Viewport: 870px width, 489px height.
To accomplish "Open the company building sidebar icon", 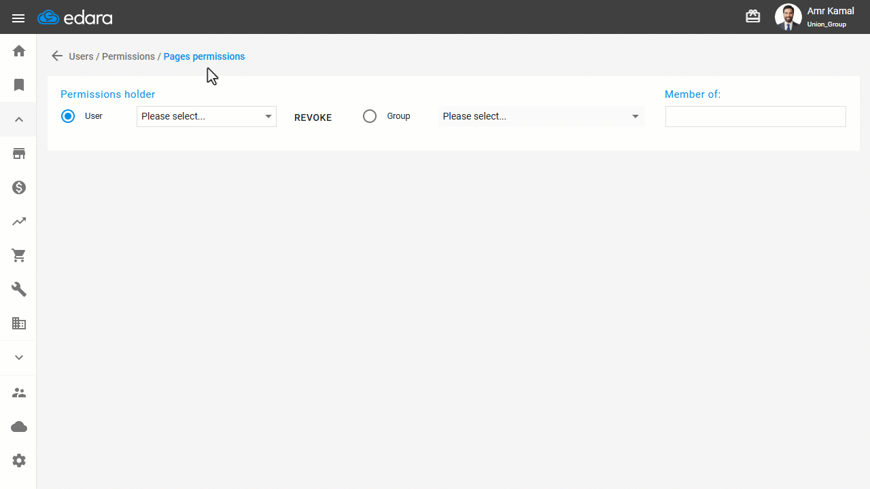I will point(19,323).
